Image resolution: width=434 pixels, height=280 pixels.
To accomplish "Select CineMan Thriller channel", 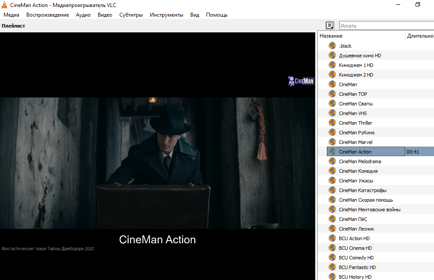I will pyautogui.click(x=356, y=123).
